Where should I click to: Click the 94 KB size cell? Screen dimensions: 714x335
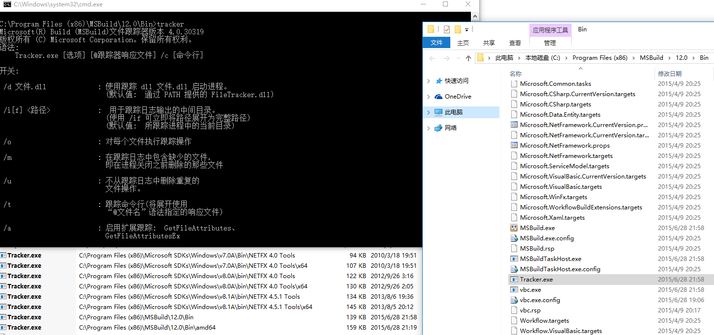coord(358,256)
